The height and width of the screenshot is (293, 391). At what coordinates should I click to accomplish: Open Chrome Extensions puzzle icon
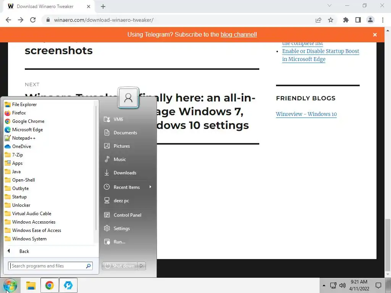346,20
